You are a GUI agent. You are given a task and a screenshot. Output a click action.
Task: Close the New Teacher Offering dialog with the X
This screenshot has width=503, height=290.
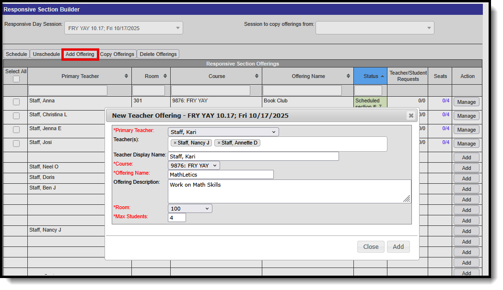coord(411,115)
